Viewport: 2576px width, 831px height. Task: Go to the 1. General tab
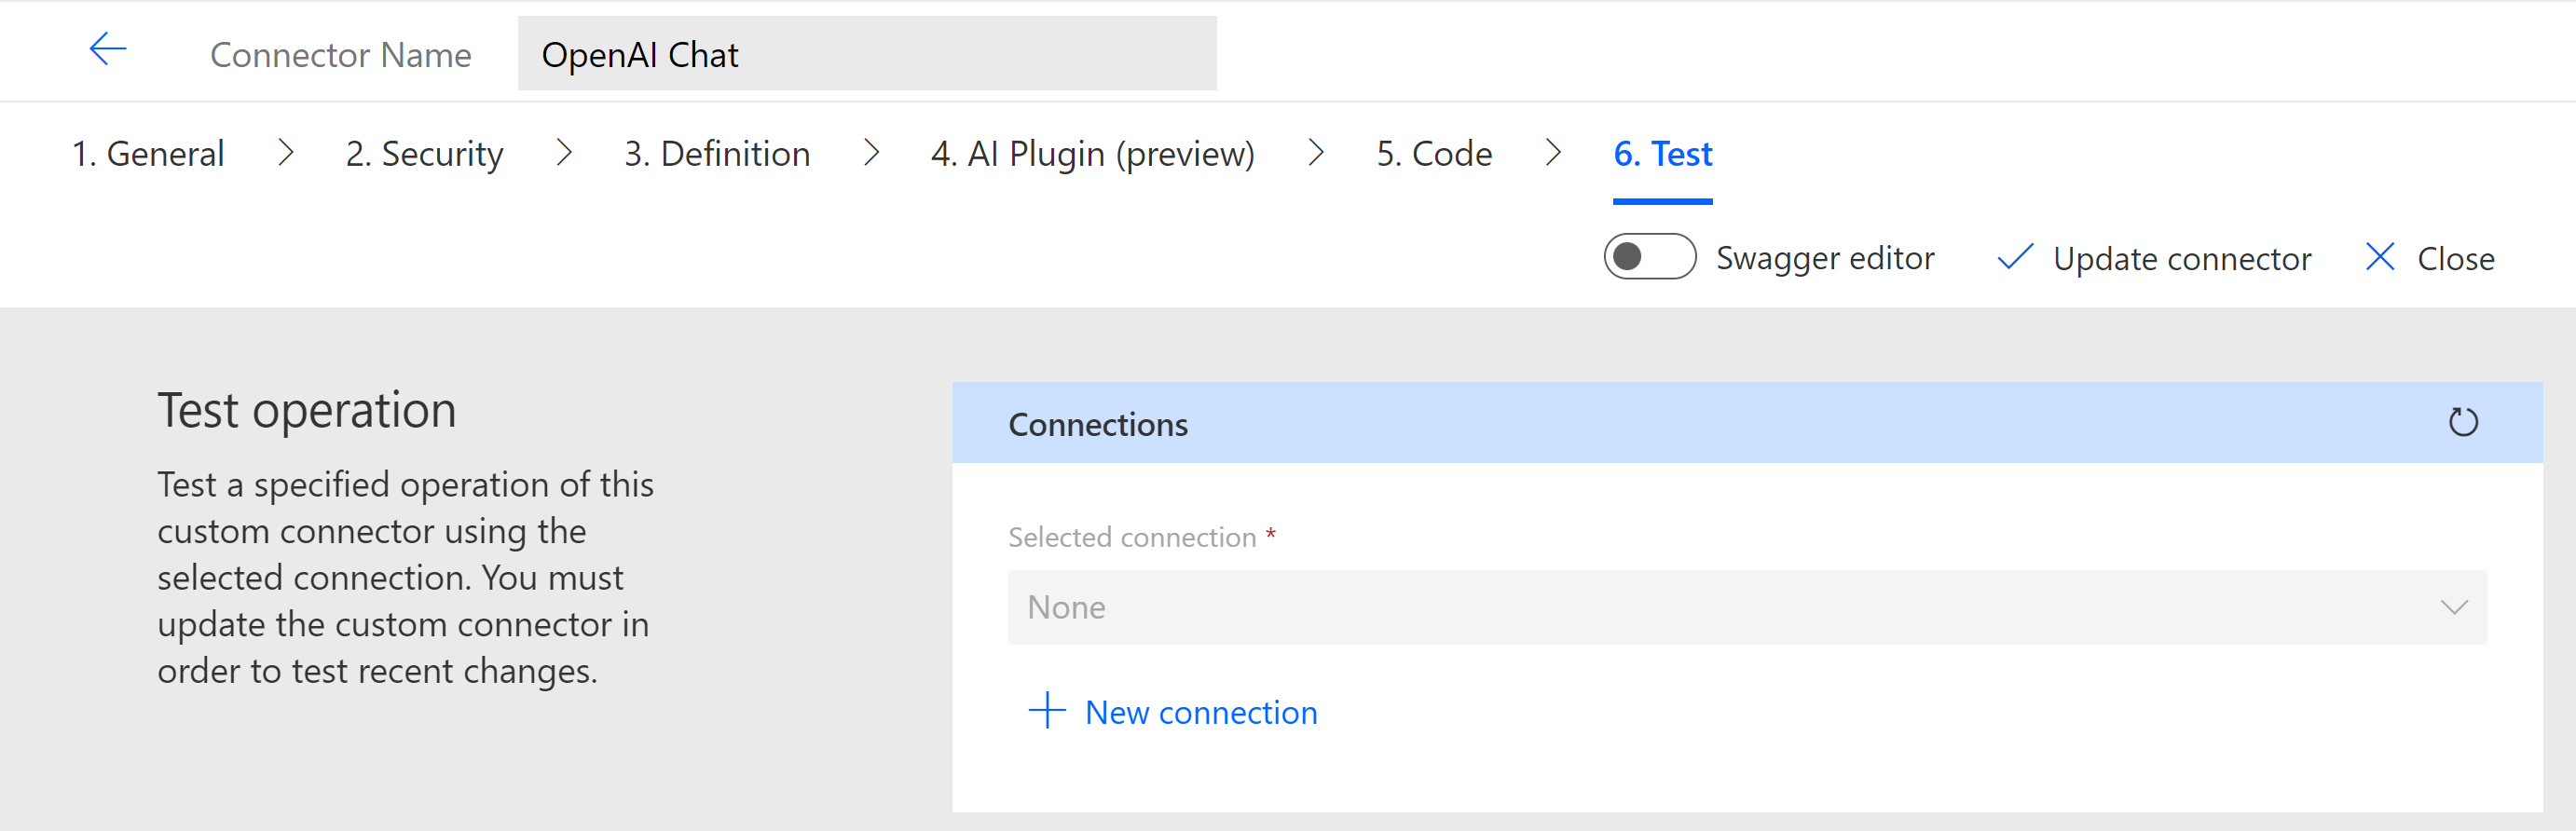click(x=148, y=154)
